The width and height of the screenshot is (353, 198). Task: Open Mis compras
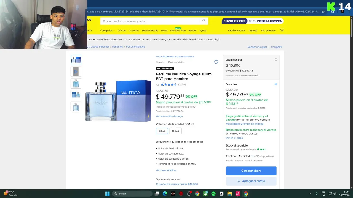pos(268,31)
